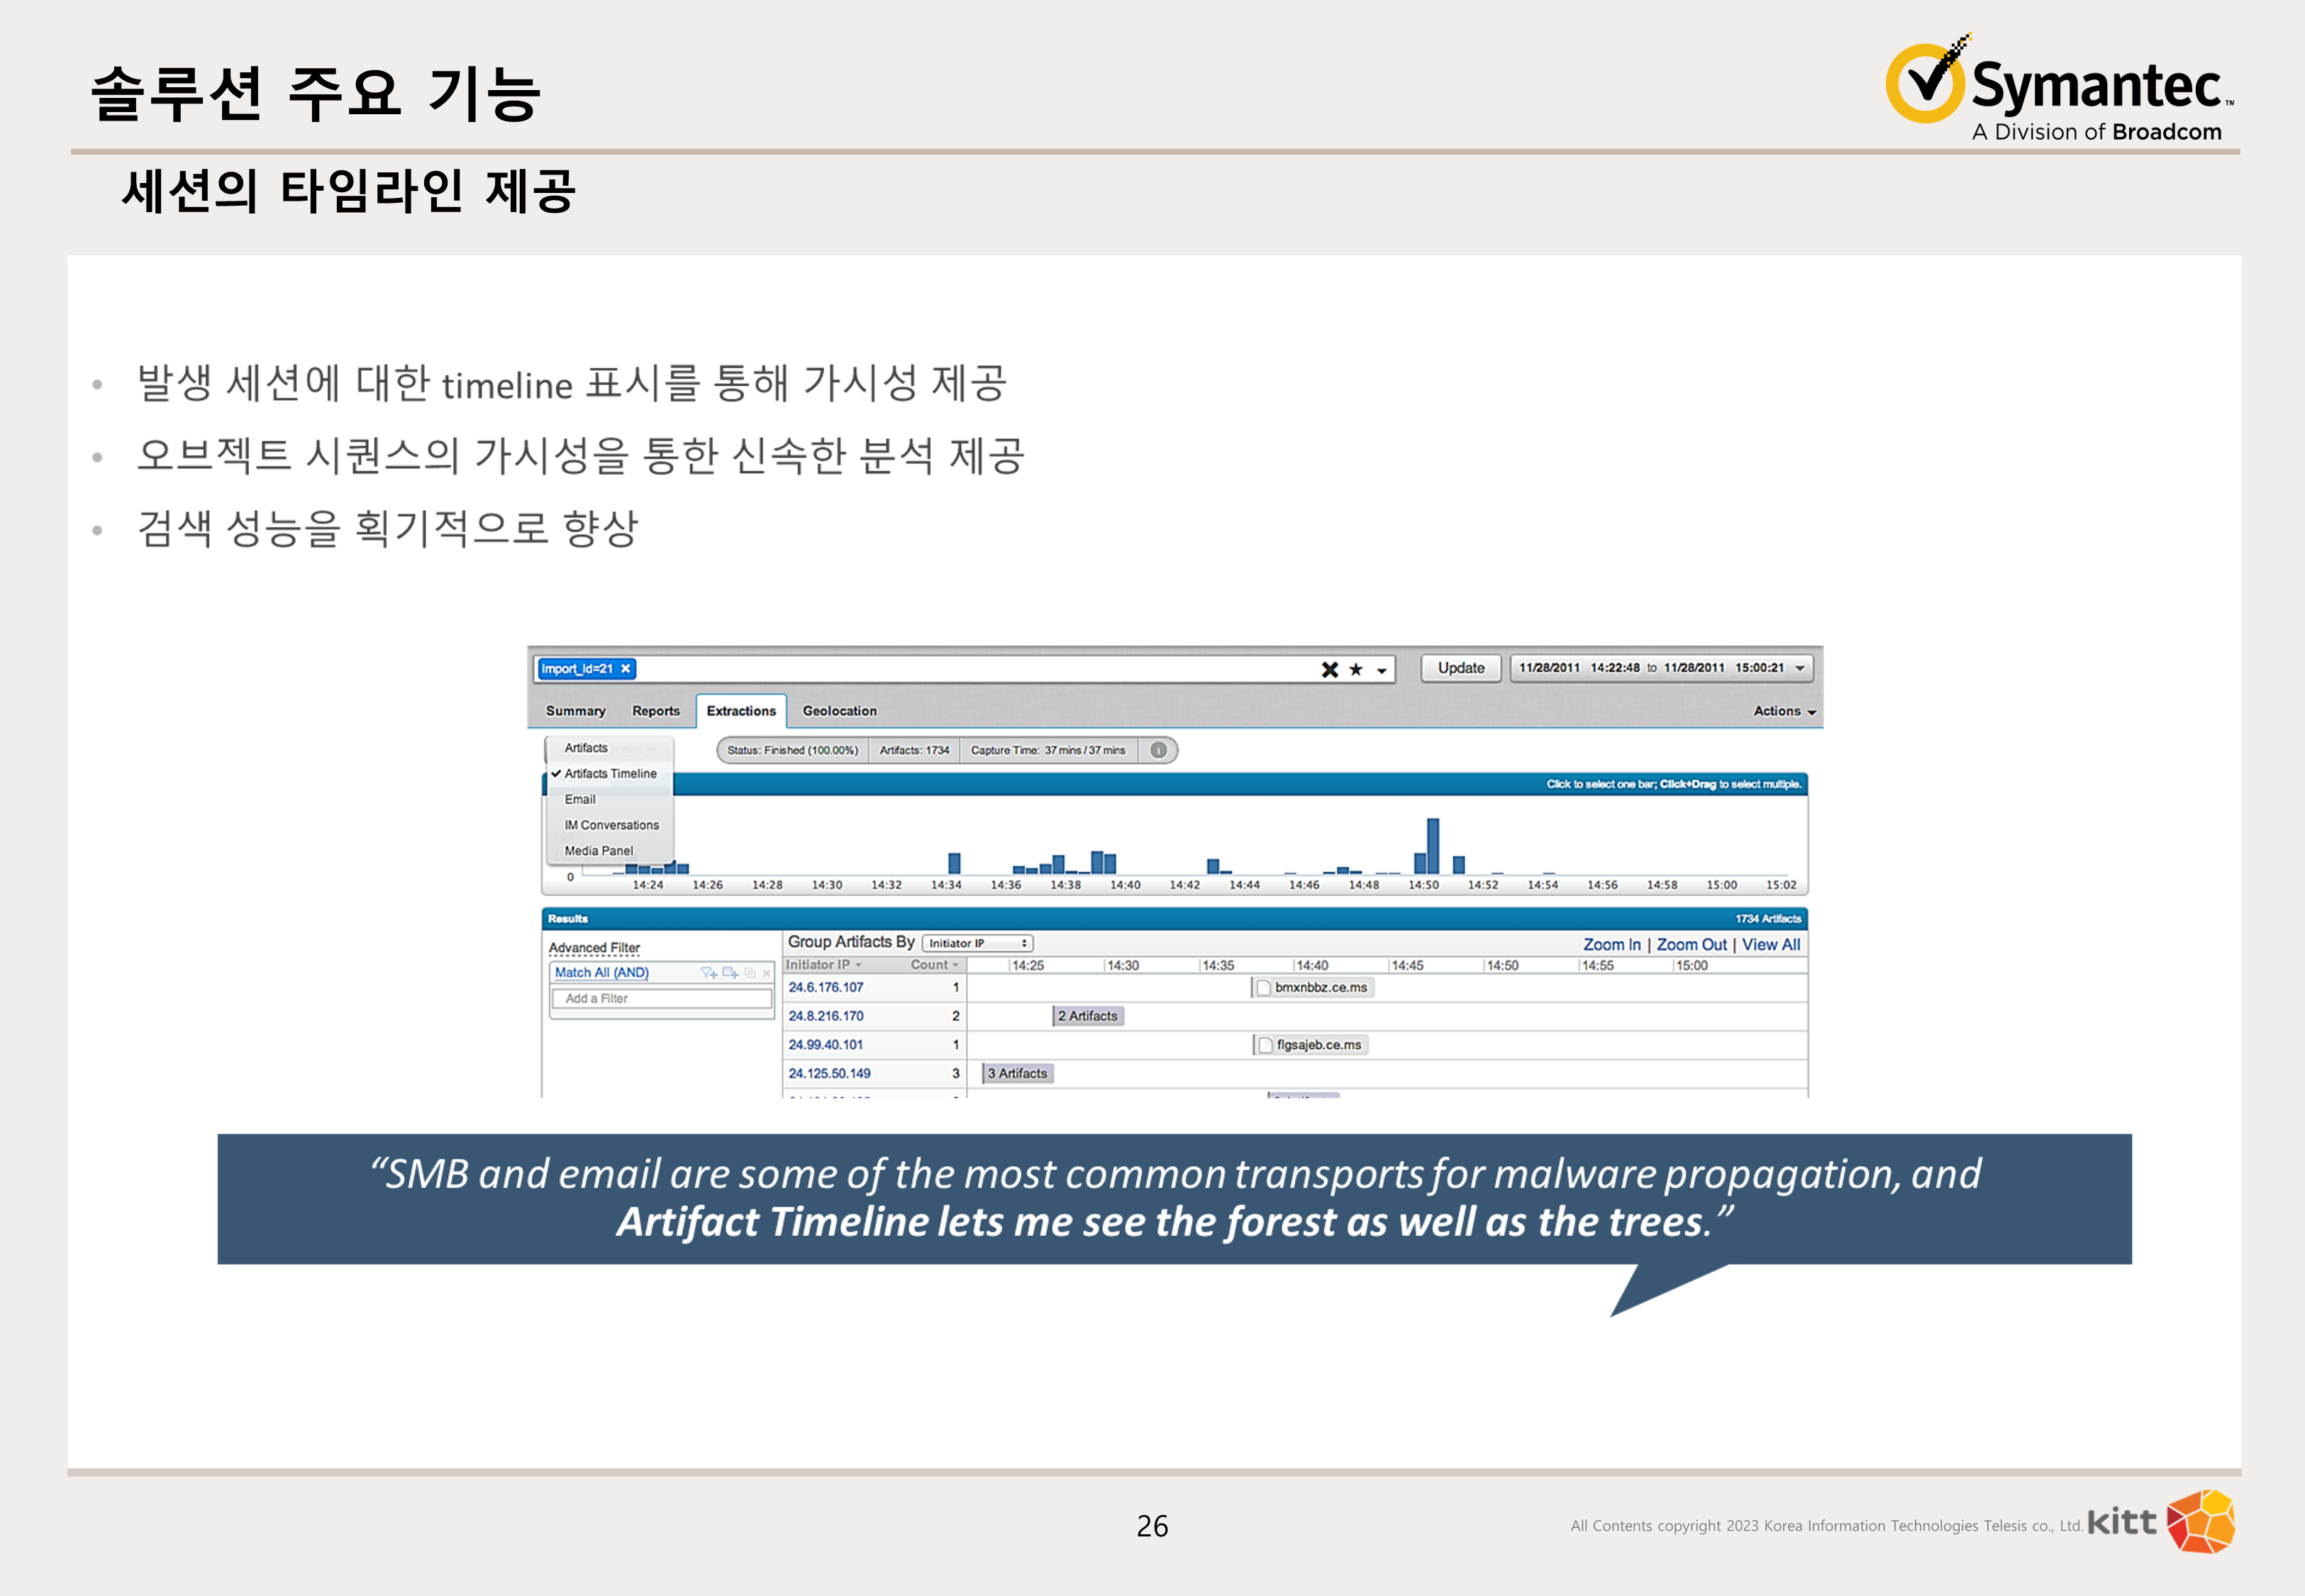Click the Zoom In link
The height and width of the screenshot is (1596, 2305).
[1611, 944]
